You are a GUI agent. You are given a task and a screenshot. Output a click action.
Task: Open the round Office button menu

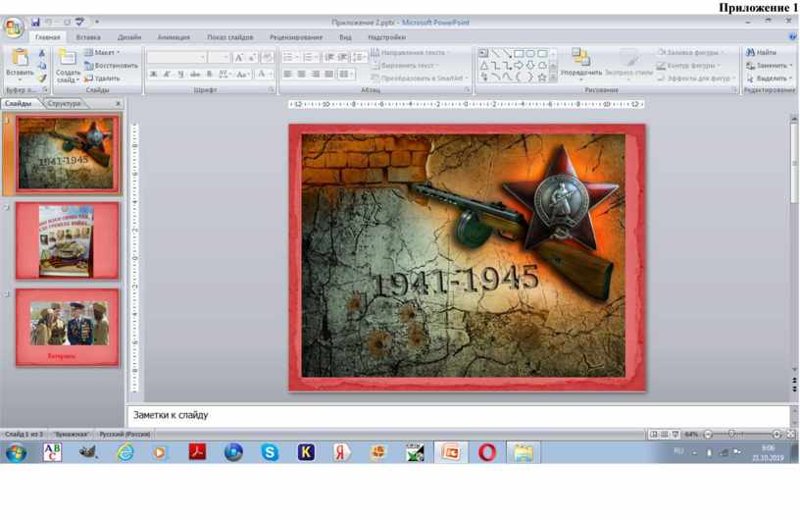click(13, 27)
